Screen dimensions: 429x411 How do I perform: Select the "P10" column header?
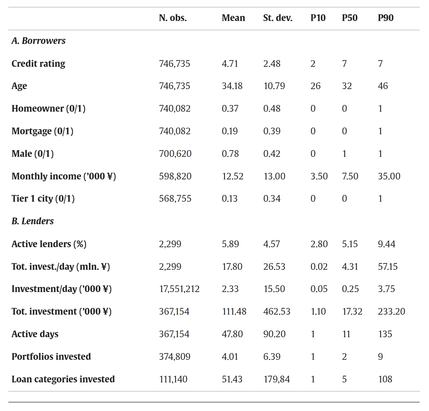[318, 18]
